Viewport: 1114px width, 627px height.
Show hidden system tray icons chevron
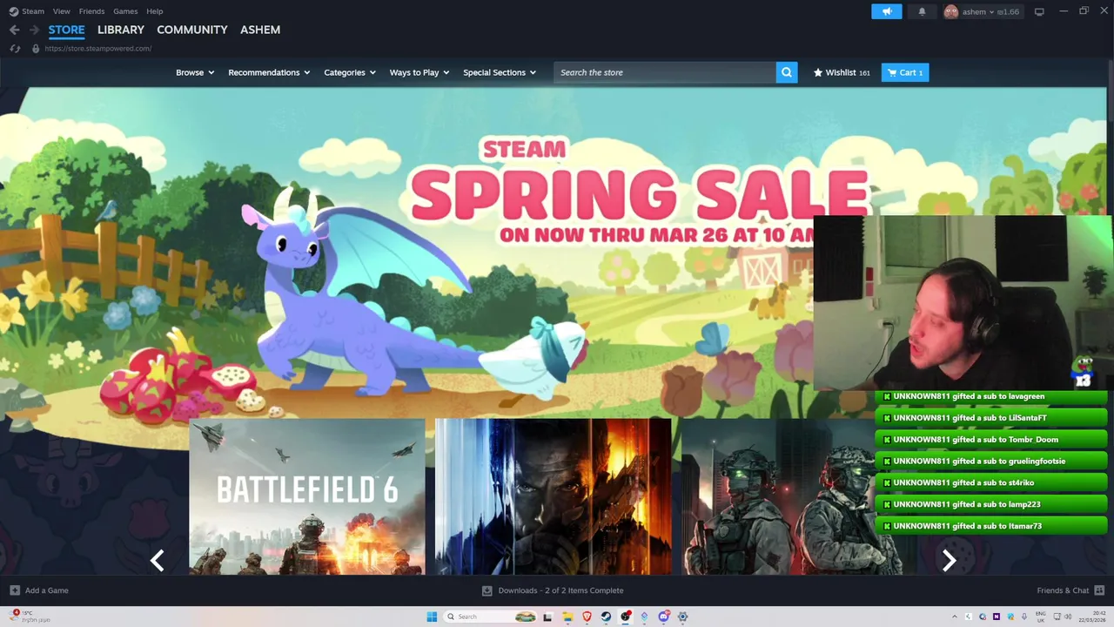(955, 617)
